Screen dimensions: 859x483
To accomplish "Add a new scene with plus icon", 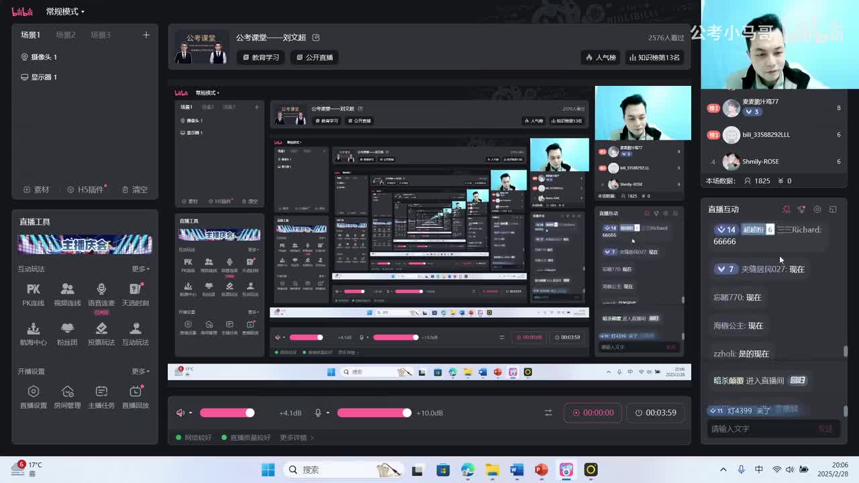I will [x=146, y=35].
